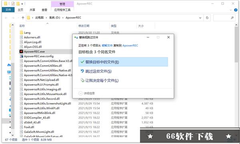This screenshot has height=144, width=240.
Task: Choose 替换目标中的文件(R) option
Action: [123, 62]
